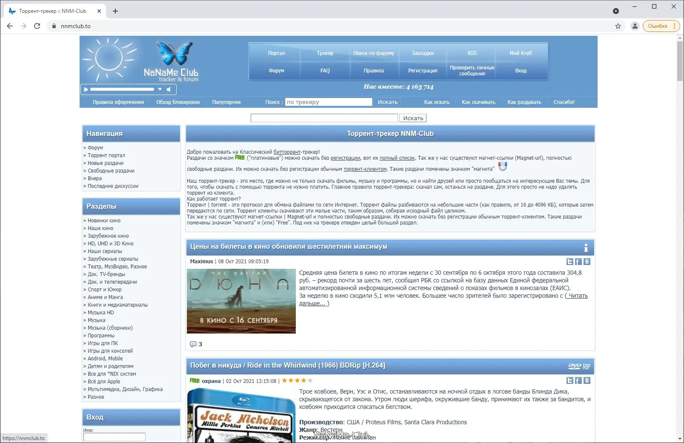Viewport: 684px width, 443px height.
Task: Click the magnet icon in the welcome text
Action: (503, 166)
